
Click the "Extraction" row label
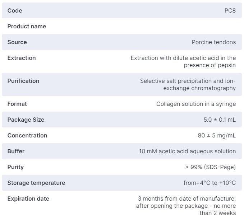[x=22, y=58]
